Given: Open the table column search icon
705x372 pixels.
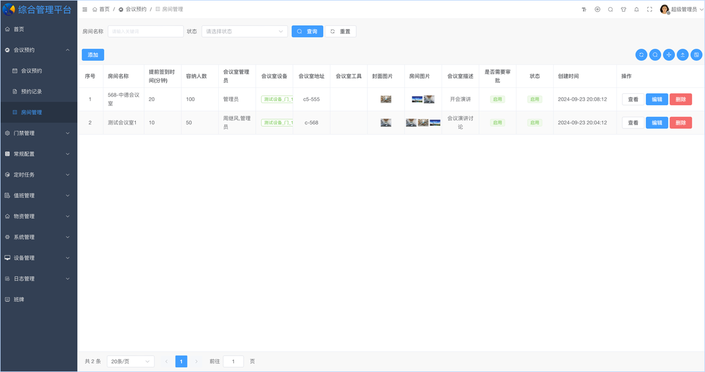Looking at the screenshot, I should 655,54.
